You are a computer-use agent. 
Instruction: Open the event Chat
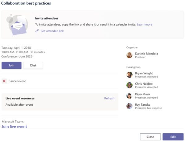(x=33, y=65)
